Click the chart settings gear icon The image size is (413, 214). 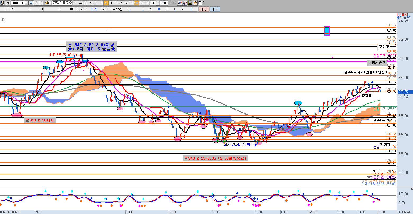(195, 3)
